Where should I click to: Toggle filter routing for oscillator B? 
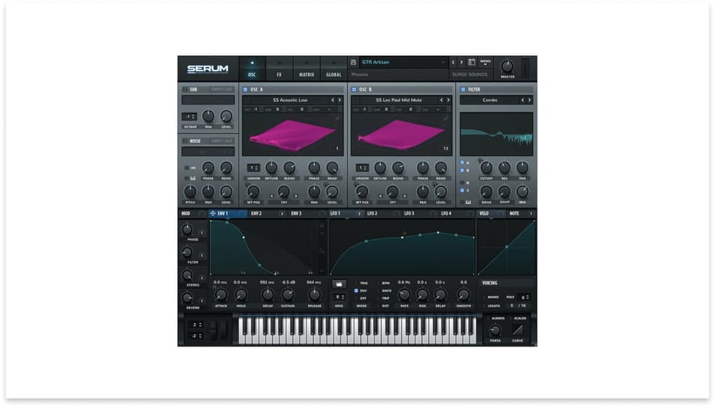461,170
